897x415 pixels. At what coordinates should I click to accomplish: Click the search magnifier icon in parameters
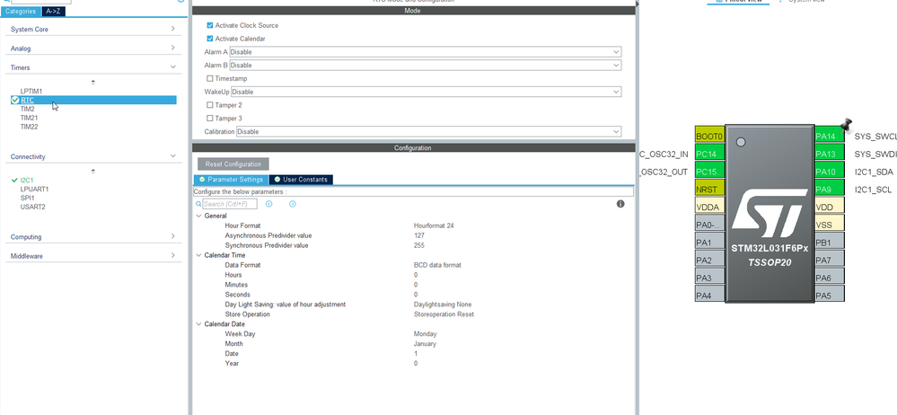[198, 204]
